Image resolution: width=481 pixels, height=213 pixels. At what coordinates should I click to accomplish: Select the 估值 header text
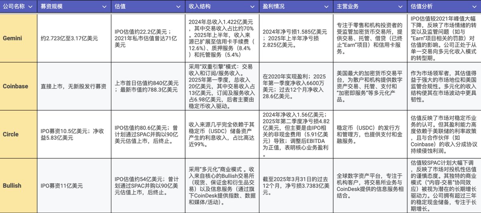pyautogui.click(x=120, y=7)
